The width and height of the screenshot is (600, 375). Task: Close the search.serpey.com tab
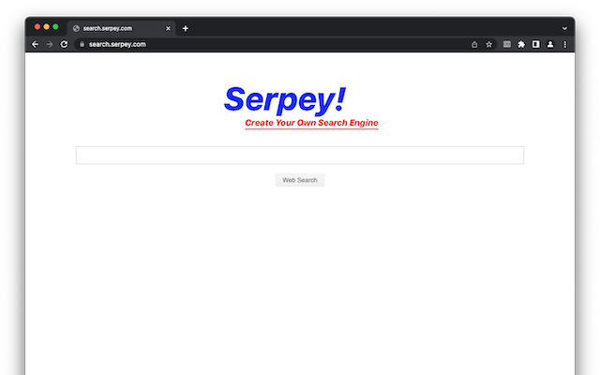coord(168,28)
